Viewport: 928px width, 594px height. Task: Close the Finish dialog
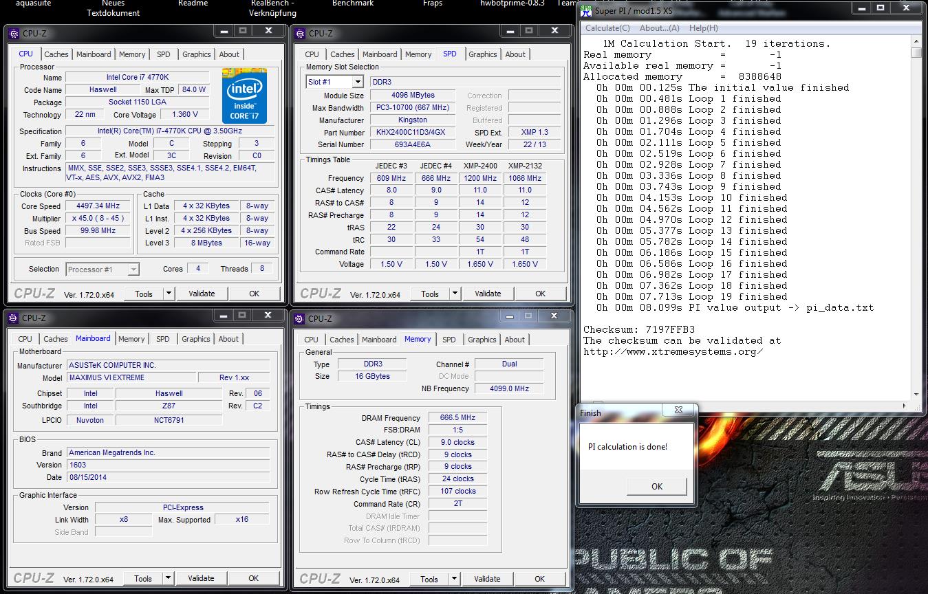[678, 410]
